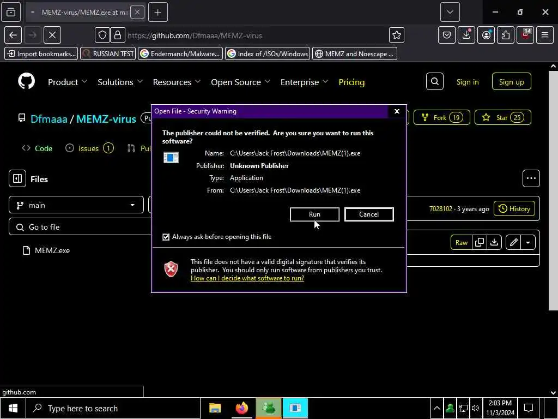Click the Go to file search field

click(x=80, y=227)
